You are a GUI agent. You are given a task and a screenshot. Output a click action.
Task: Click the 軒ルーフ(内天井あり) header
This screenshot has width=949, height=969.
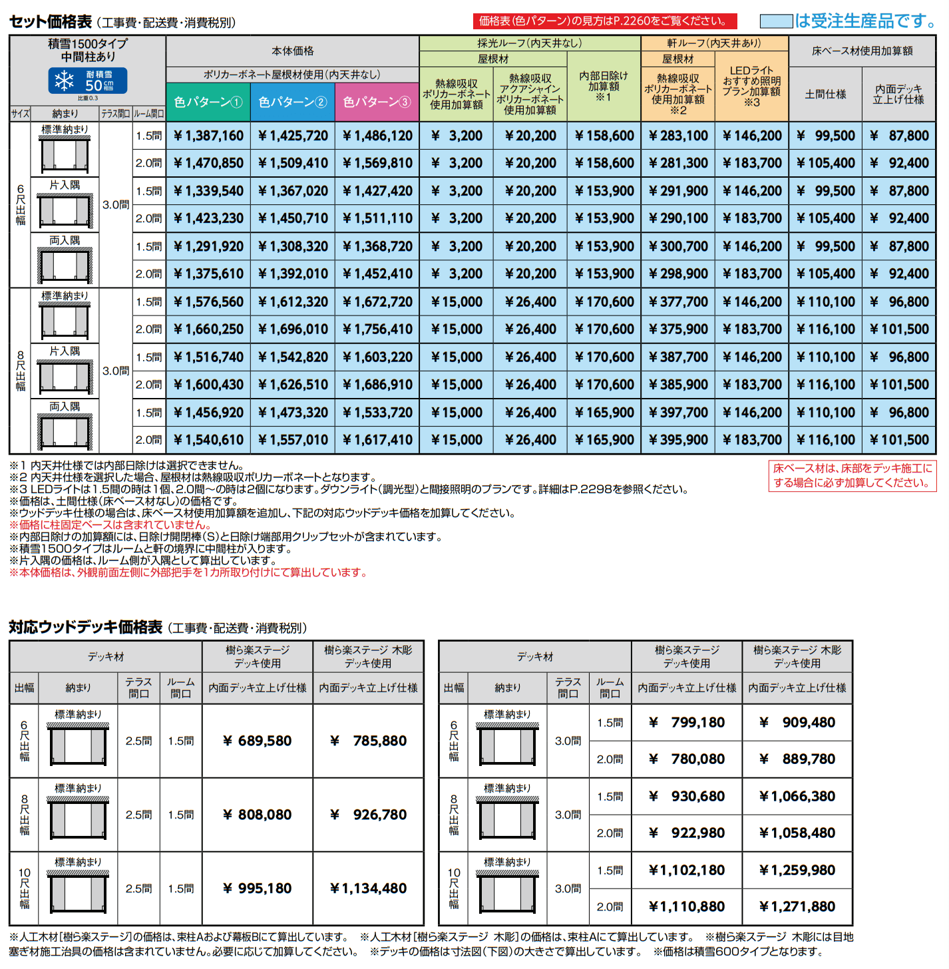[x=715, y=43]
